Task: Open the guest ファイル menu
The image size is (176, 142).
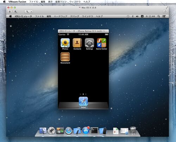Action: tap(39, 16)
